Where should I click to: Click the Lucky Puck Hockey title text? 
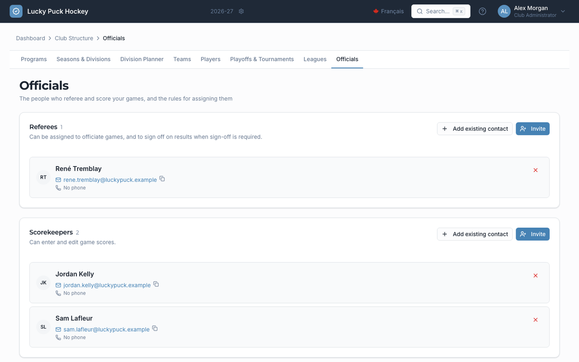[58, 11]
